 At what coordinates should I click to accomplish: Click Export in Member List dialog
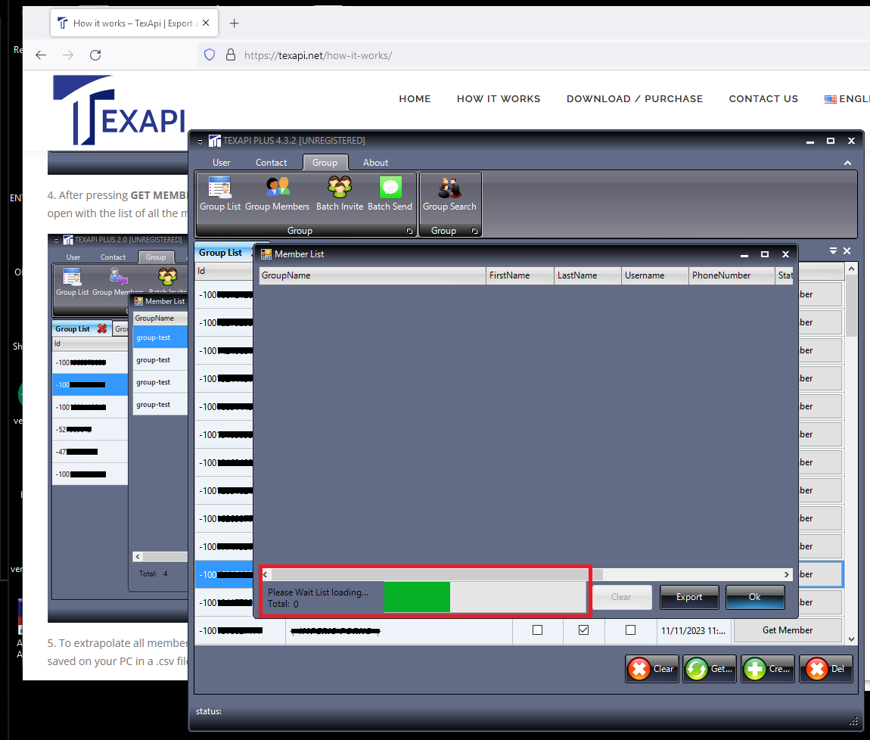pos(689,597)
